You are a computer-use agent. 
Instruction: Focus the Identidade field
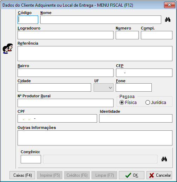(136, 118)
